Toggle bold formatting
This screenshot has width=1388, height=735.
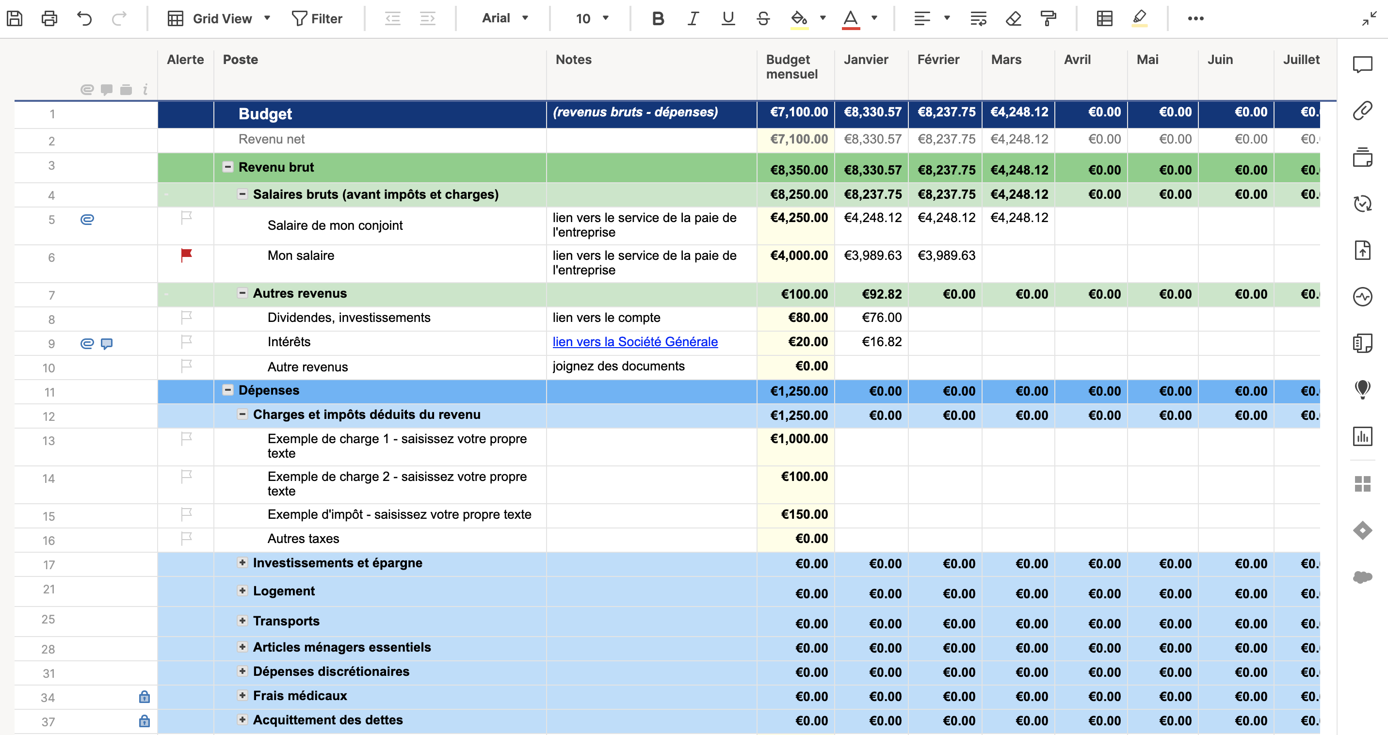coord(658,19)
